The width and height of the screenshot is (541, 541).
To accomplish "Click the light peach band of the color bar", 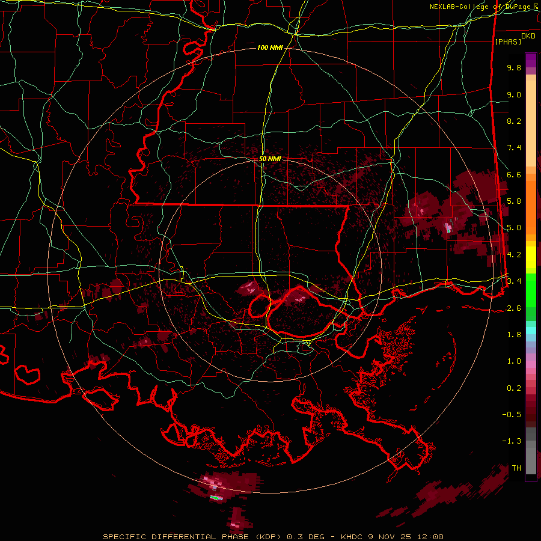I will point(531,123).
